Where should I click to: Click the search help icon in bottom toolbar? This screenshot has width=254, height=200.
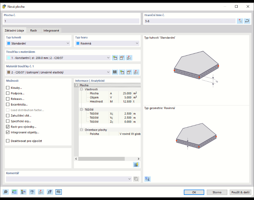[6, 192]
